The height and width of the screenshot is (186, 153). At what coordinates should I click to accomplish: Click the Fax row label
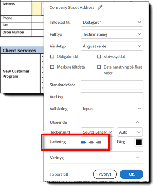pyautogui.click(x=5, y=25)
